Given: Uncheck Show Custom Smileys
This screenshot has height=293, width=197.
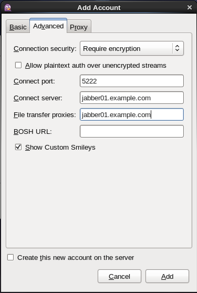Looking at the screenshot, I should [x=18, y=147].
